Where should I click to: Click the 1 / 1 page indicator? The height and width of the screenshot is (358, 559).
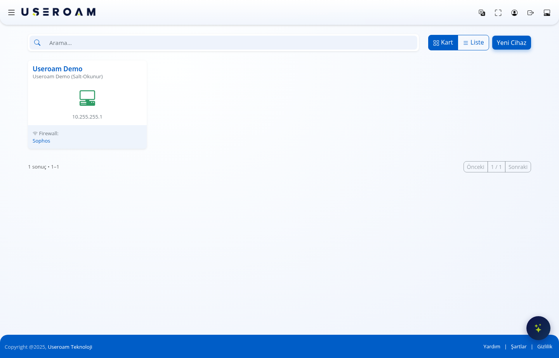pyautogui.click(x=497, y=167)
